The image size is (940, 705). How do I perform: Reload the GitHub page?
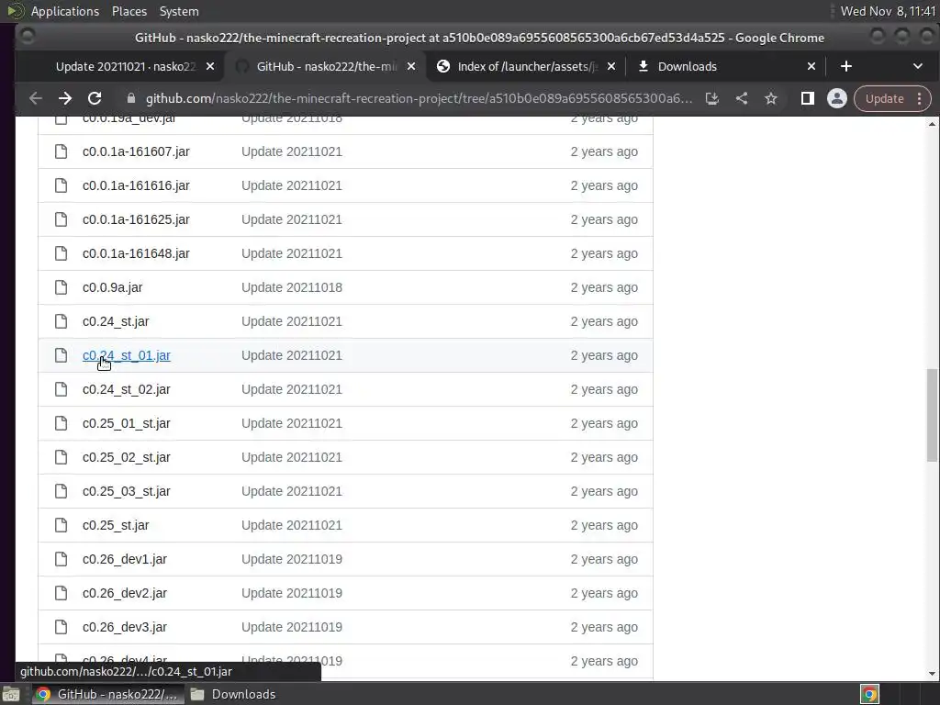point(95,98)
